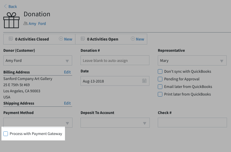
Task: Add New open activity
Action: coord(140,39)
